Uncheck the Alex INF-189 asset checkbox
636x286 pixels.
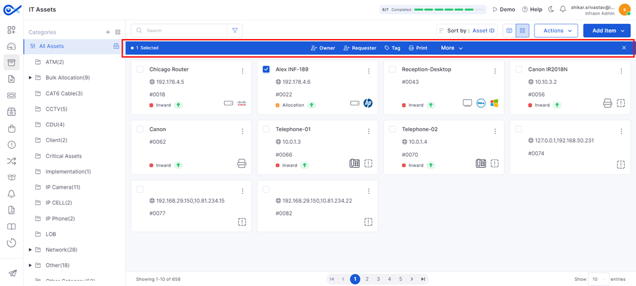266,69
